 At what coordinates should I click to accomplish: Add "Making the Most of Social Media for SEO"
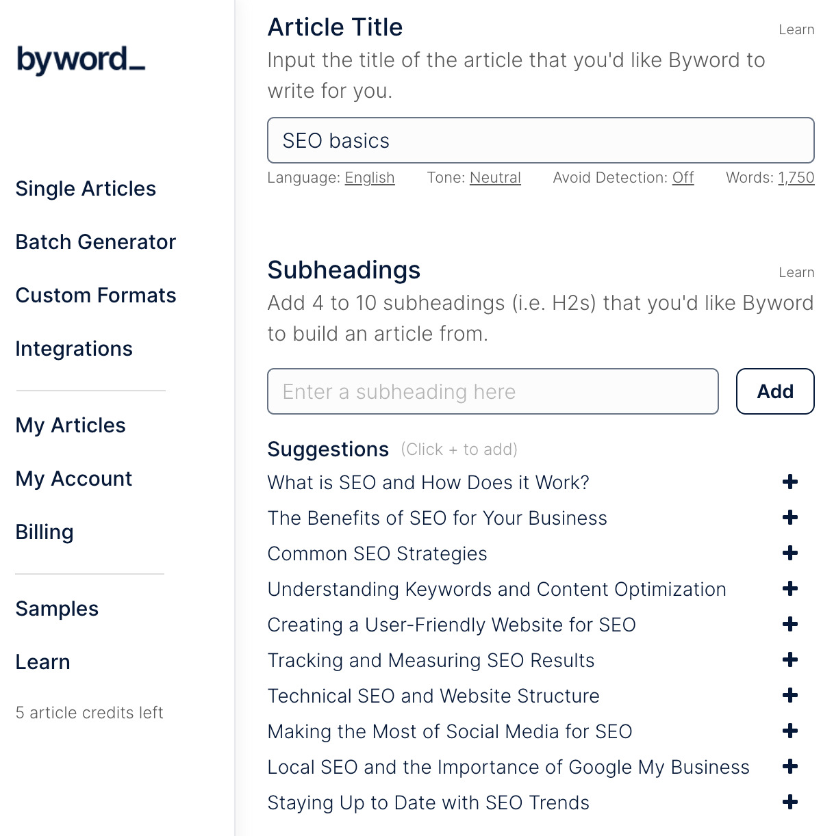(x=789, y=731)
